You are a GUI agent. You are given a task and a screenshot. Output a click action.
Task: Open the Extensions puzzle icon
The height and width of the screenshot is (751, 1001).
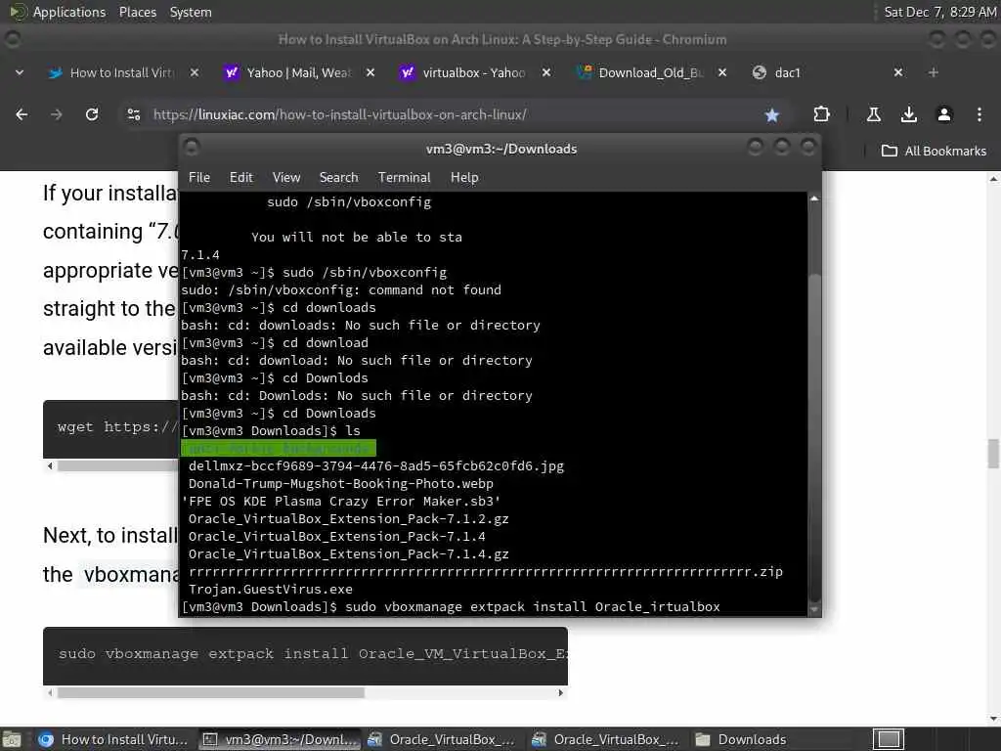tap(821, 114)
